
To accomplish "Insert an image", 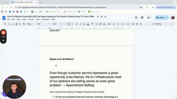I will pyautogui.click(x=104, y=24).
